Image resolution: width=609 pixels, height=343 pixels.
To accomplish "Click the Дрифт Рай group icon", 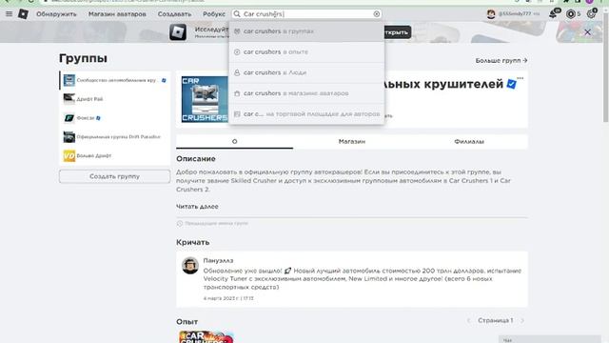I will (69, 99).
